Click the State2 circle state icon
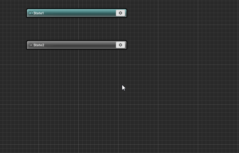This screenshot has height=153, width=239. tap(31, 45)
